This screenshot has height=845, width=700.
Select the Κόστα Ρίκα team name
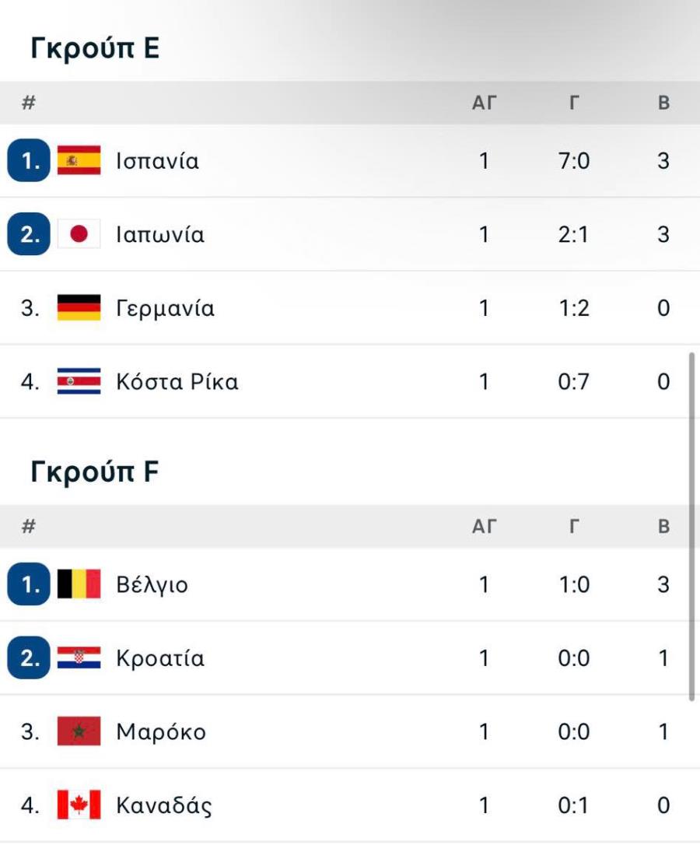[177, 381]
